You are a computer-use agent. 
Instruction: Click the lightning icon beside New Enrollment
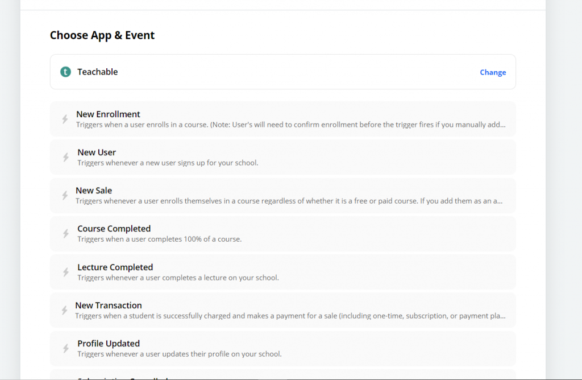(x=65, y=119)
